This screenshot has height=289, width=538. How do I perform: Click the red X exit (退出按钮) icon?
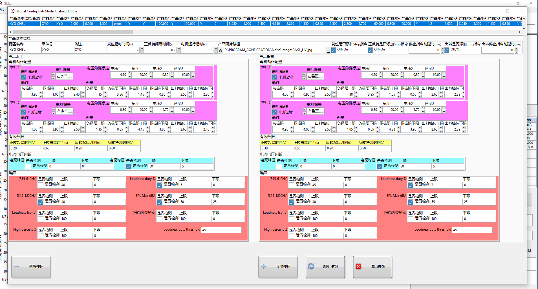358,266
